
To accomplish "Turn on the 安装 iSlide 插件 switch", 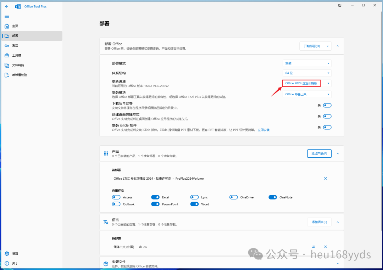I will (x=327, y=128).
